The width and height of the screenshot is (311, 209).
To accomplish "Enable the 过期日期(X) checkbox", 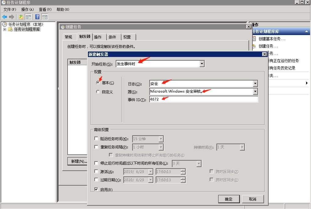I will pos(96,180).
